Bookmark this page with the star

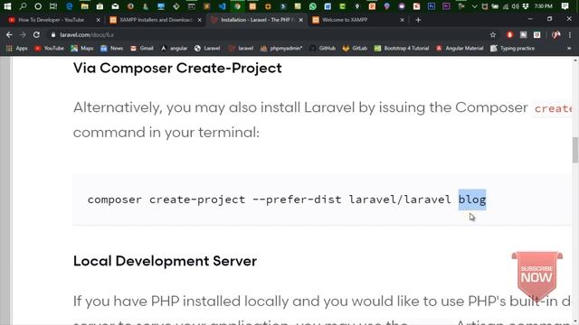tap(492, 34)
